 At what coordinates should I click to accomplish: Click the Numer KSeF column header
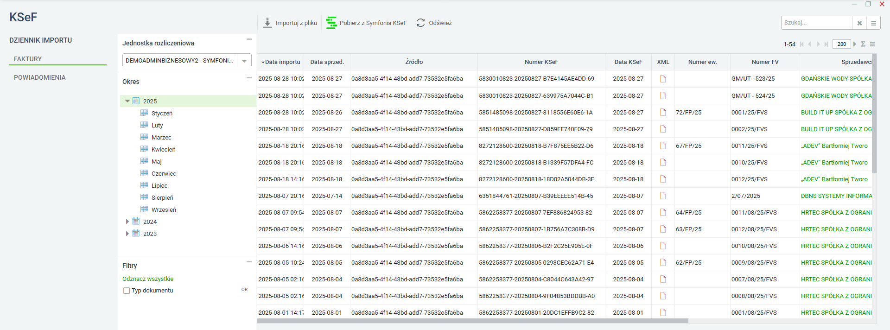tap(541, 62)
